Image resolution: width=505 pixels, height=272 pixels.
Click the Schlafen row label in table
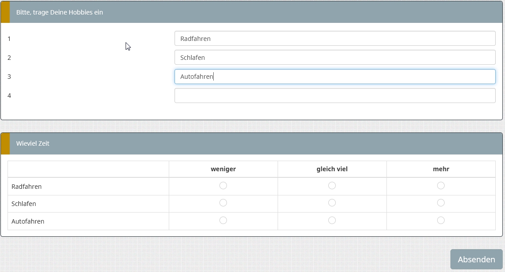click(x=24, y=204)
